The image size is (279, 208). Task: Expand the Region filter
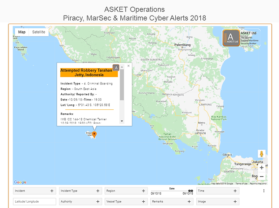[x=126, y=191]
